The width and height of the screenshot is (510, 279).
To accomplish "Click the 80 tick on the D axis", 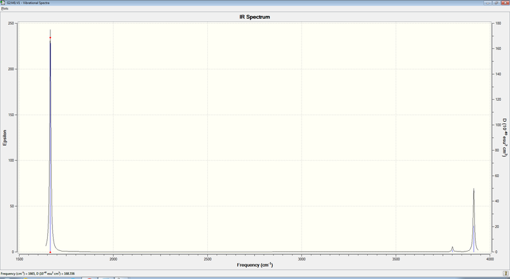I will tap(497, 151).
